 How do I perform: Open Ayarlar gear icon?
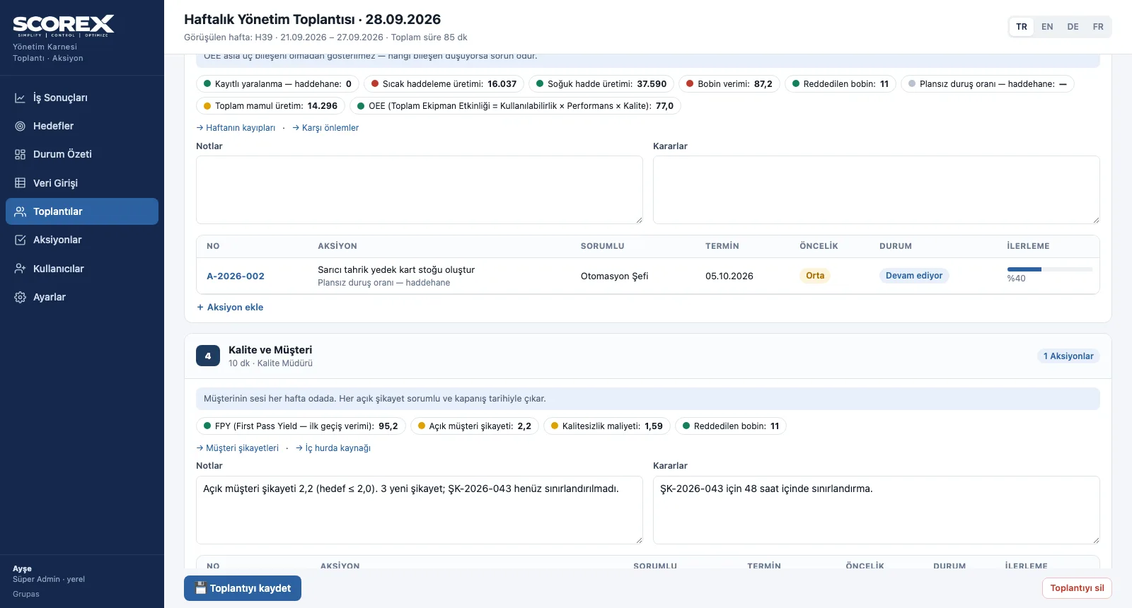tap(21, 297)
